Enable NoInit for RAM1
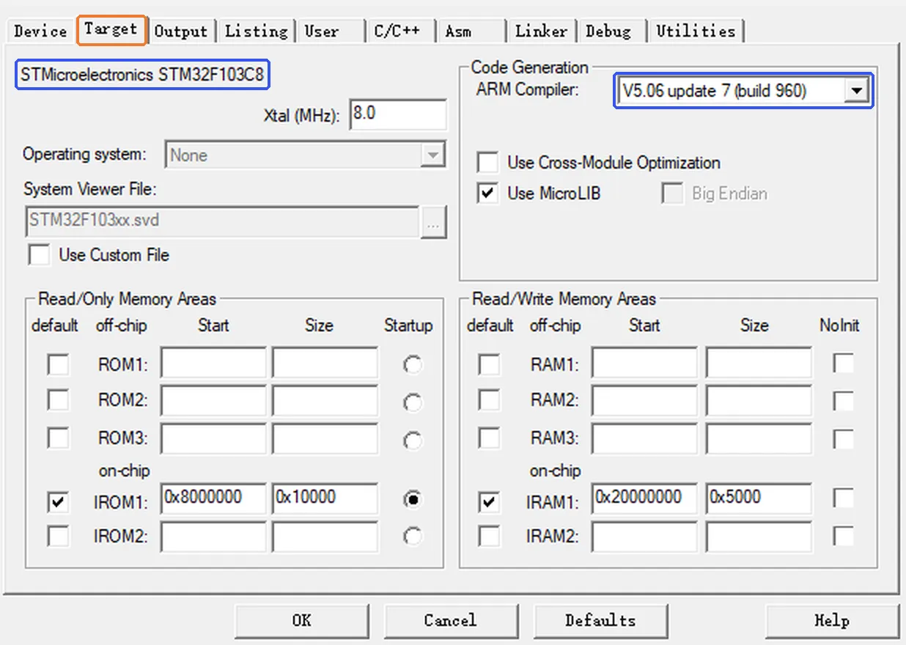 (x=844, y=362)
